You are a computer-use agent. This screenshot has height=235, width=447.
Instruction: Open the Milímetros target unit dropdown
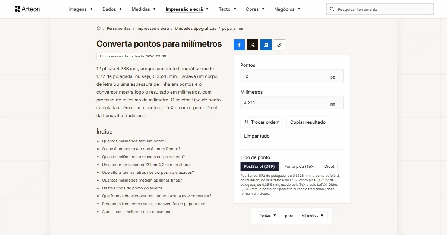313,216
